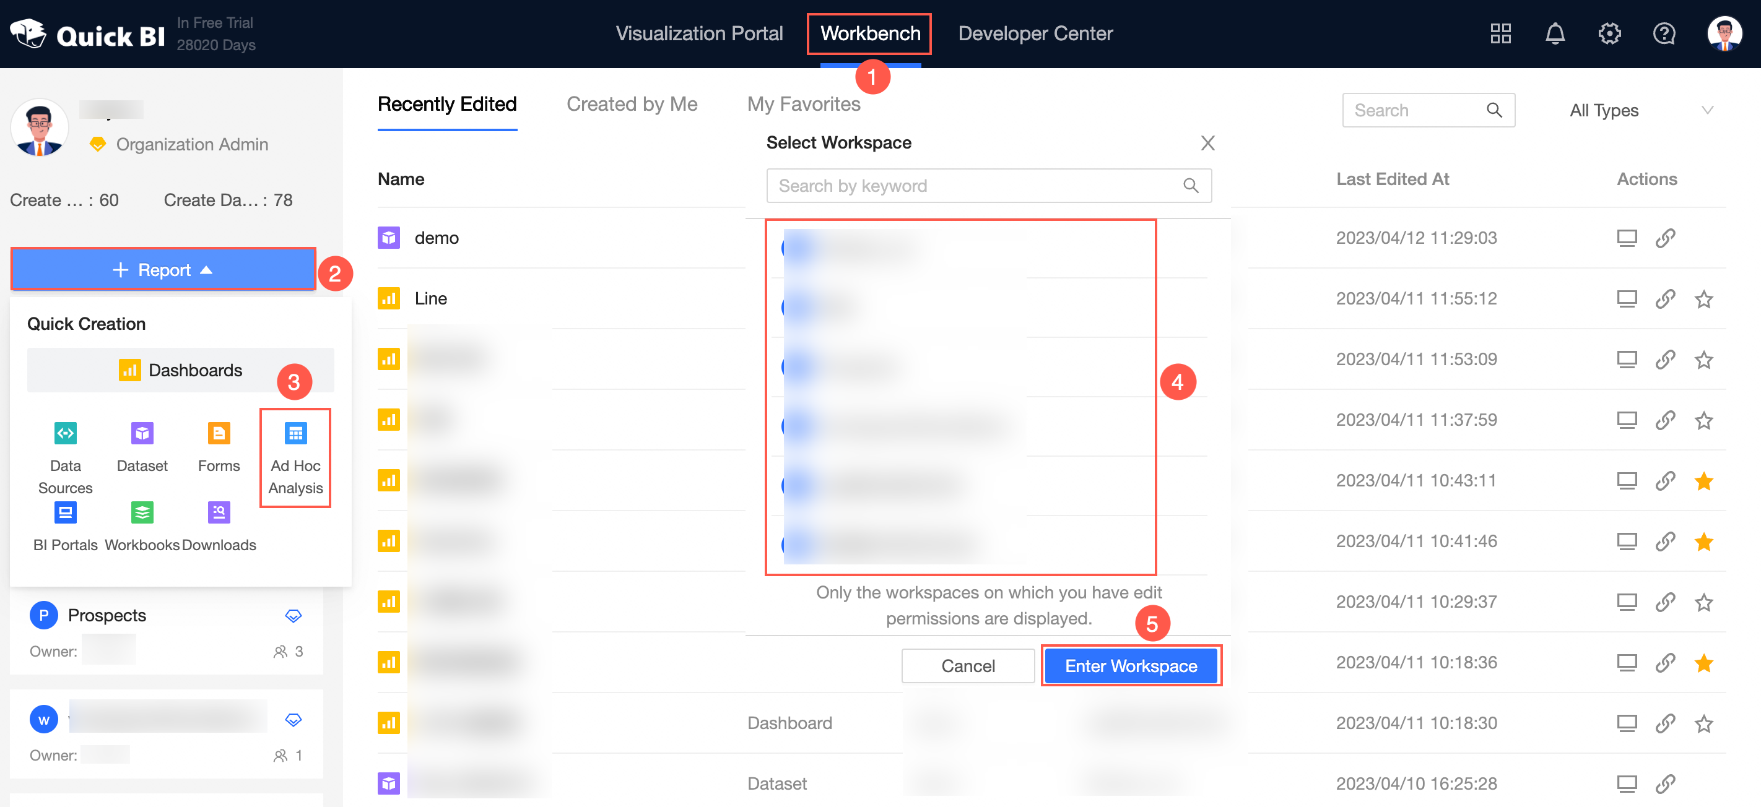Click the Data Sources icon

pyautogui.click(x=66, y=434)
